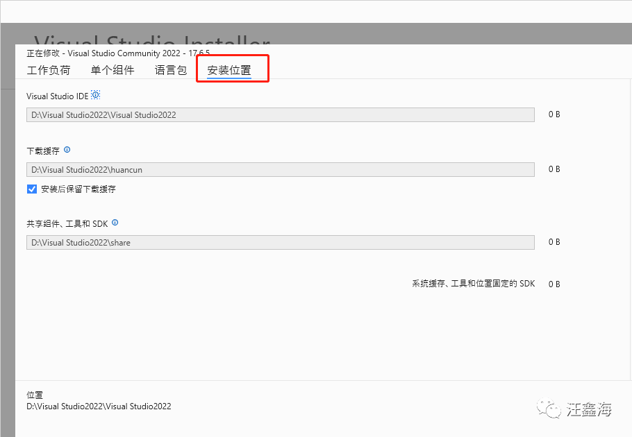Click the bottom 位置 install path text
The width and height of the screenshot is (632, 437).
tap(99, 406)
